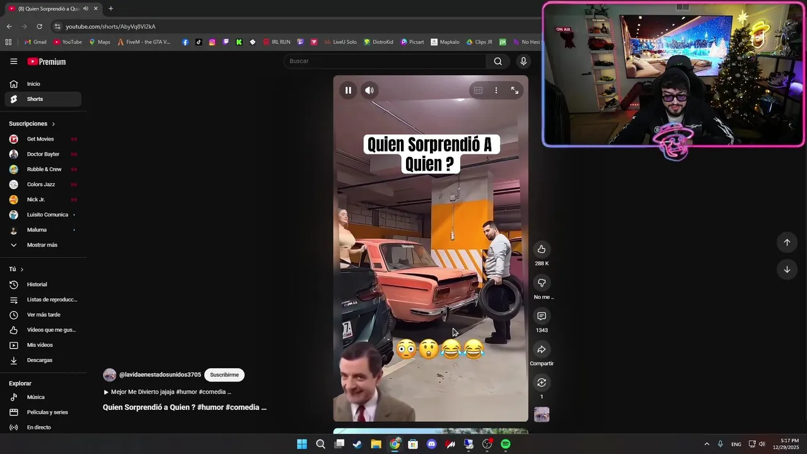Open the 1343 comments panel
807x454 pixels.
click(x=542, y=316)
